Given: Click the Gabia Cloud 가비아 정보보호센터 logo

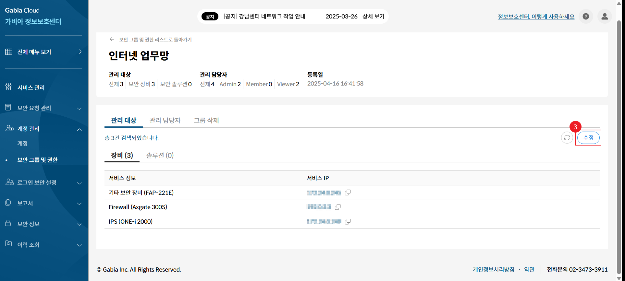Looking at the screenshot, I should pos(33,16).
